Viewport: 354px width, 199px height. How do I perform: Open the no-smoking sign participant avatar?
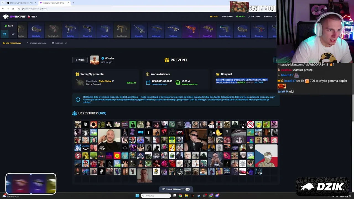(x=250, y=124)
